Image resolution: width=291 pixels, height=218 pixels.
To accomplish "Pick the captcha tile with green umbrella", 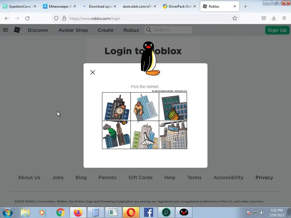I will pyautogui.click(x=116, y=135).
